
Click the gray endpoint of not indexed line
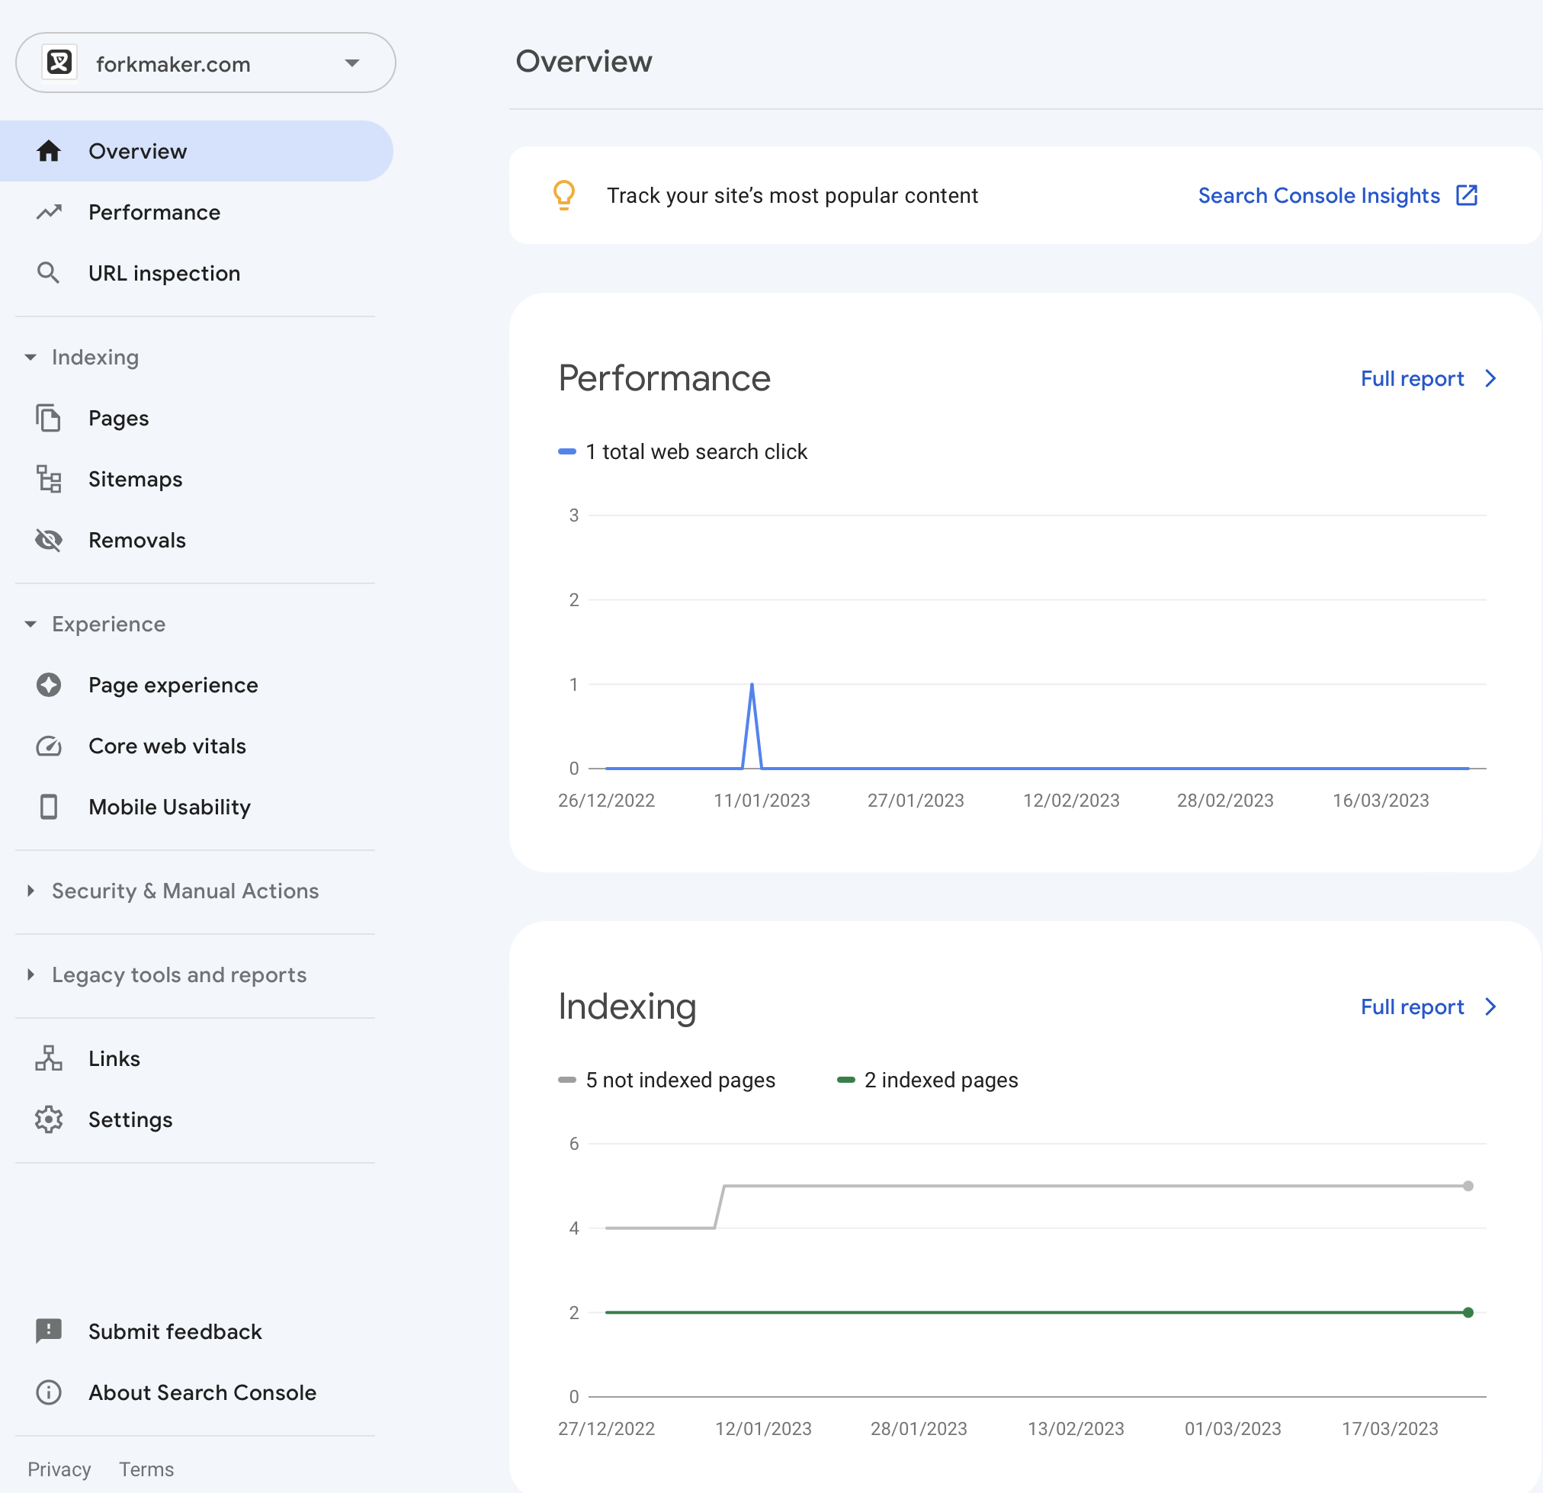[x=1468, y=1186]
